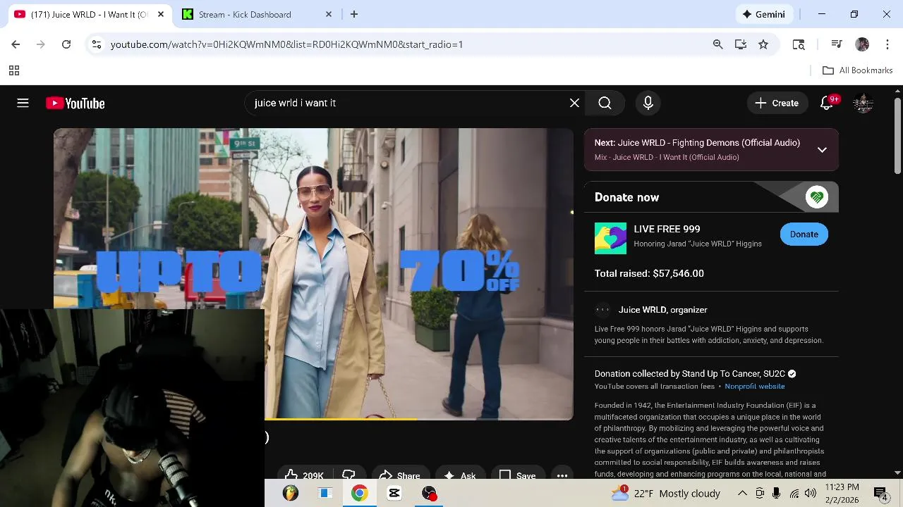The width and height of the screenshot is (903, 507).
Task: Click the Juice WRLD organizer name
Action: click(662, 310)
